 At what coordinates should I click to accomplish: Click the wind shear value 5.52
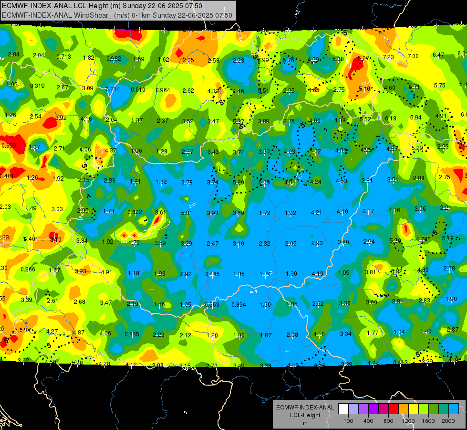point(365,119)
